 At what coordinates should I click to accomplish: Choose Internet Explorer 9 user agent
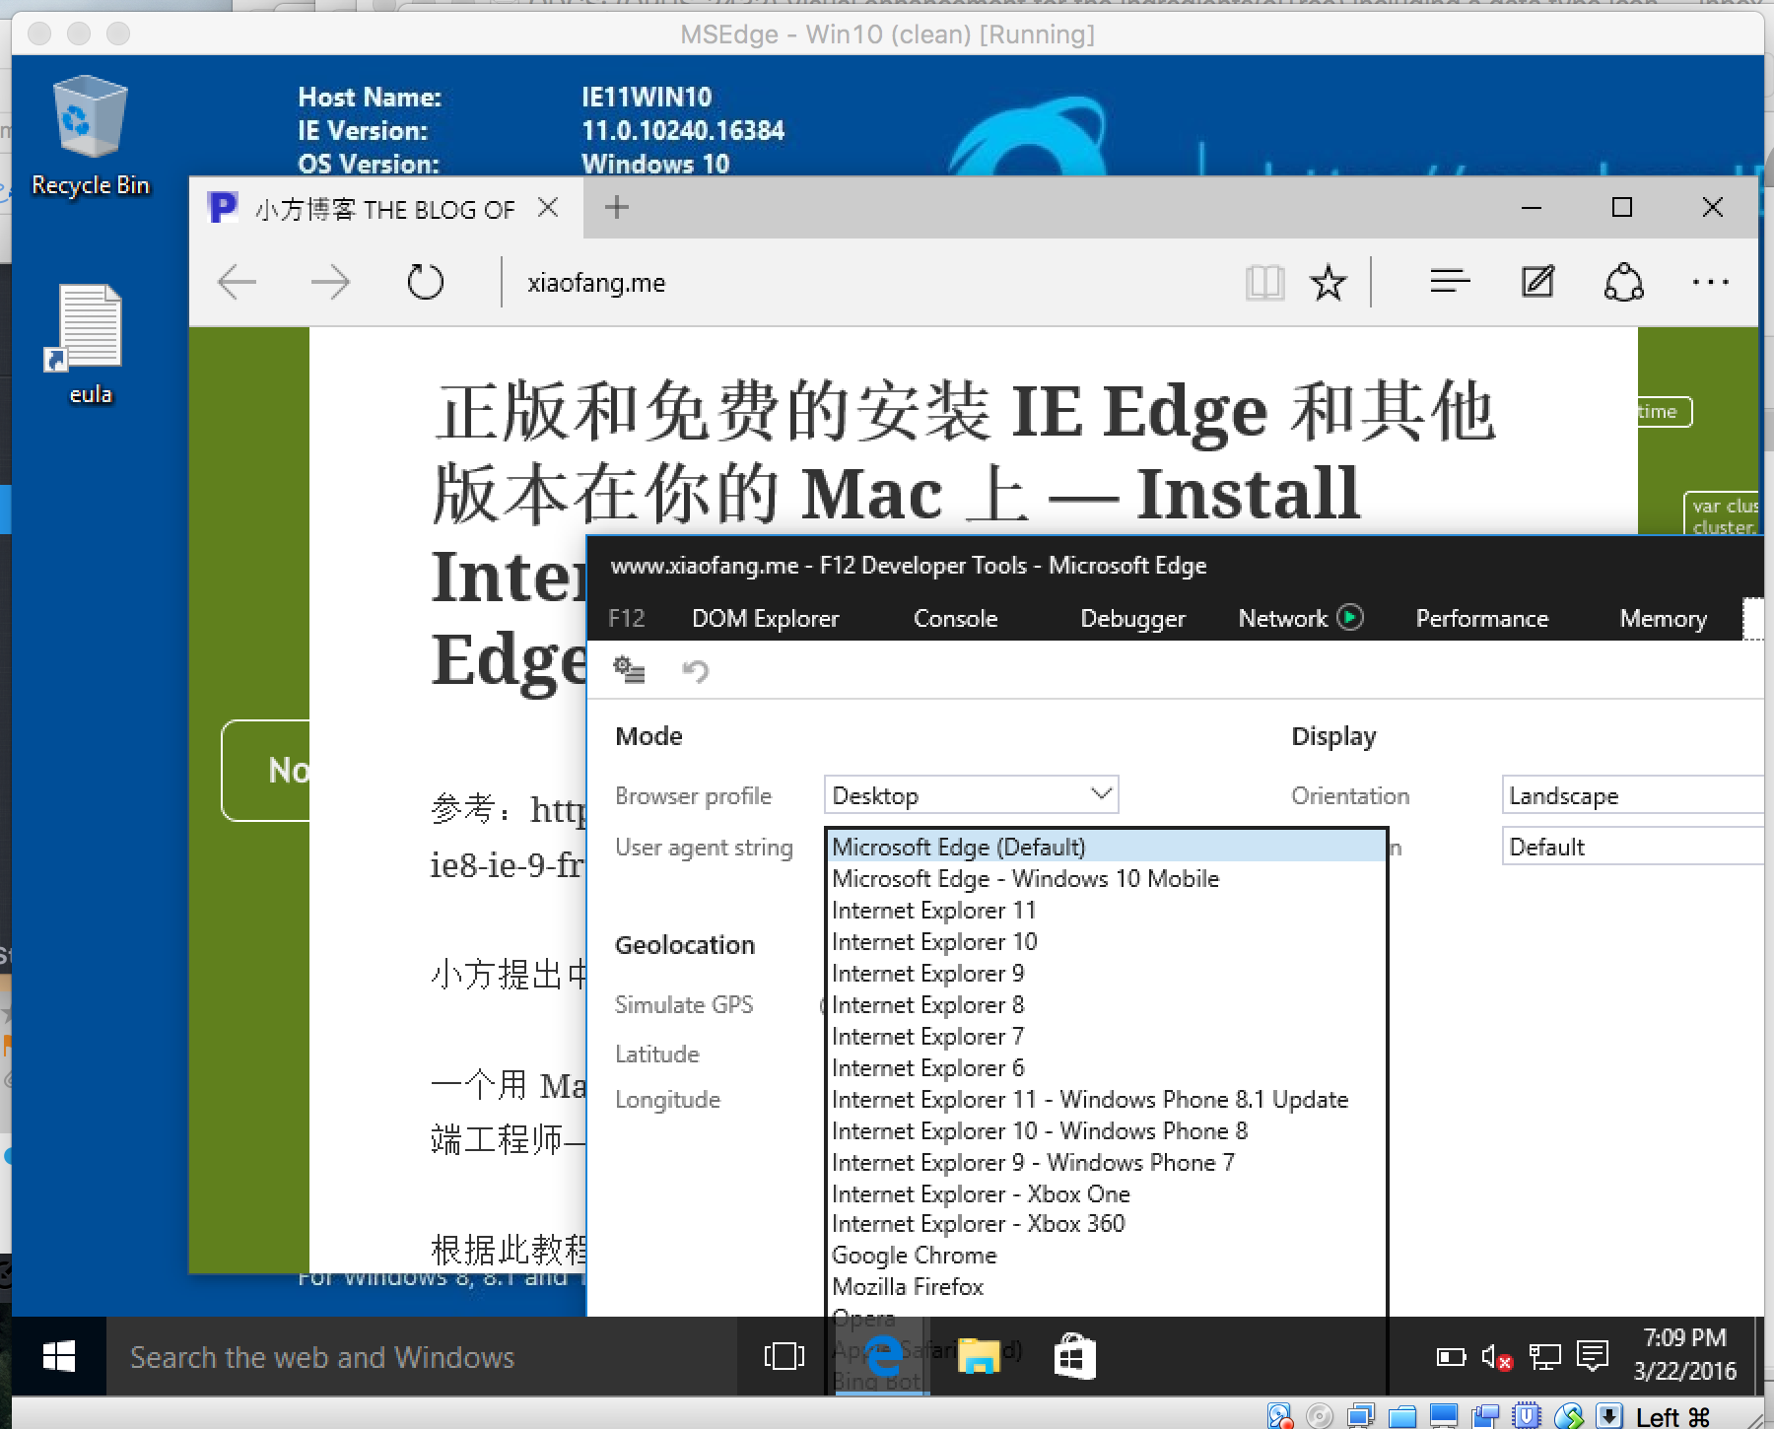coord(1106,973)
